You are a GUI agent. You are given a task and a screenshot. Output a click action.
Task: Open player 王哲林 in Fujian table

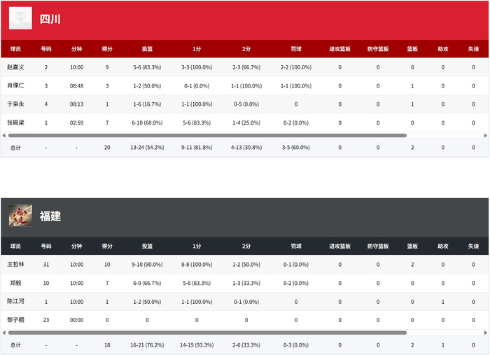(15, 264)
